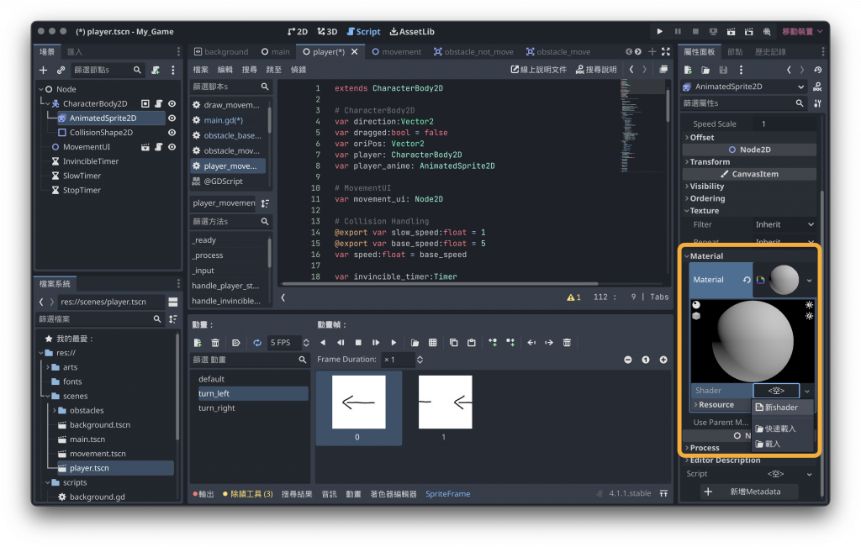Toggle visibility of AnimatedSprite2D node

coord(172,118)
